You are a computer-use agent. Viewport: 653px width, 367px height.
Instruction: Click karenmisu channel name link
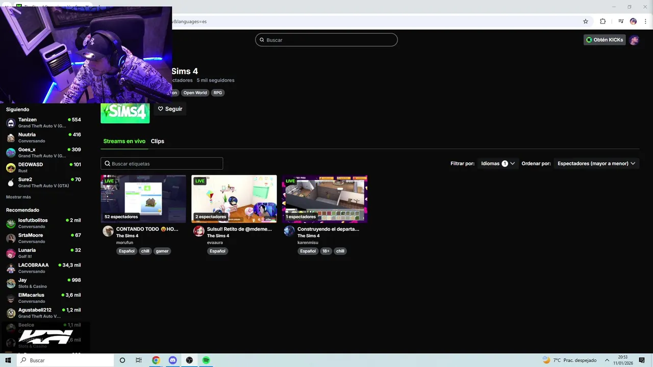[308, 243]
